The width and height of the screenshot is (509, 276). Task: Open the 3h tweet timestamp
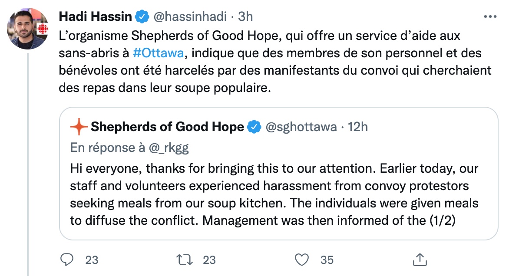[245, 16]
